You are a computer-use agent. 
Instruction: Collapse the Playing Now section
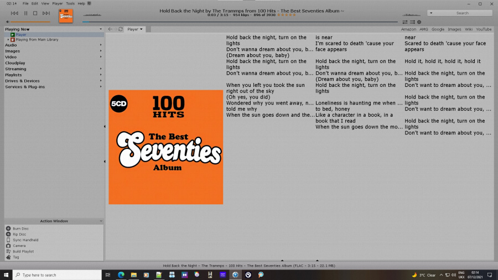101,29
